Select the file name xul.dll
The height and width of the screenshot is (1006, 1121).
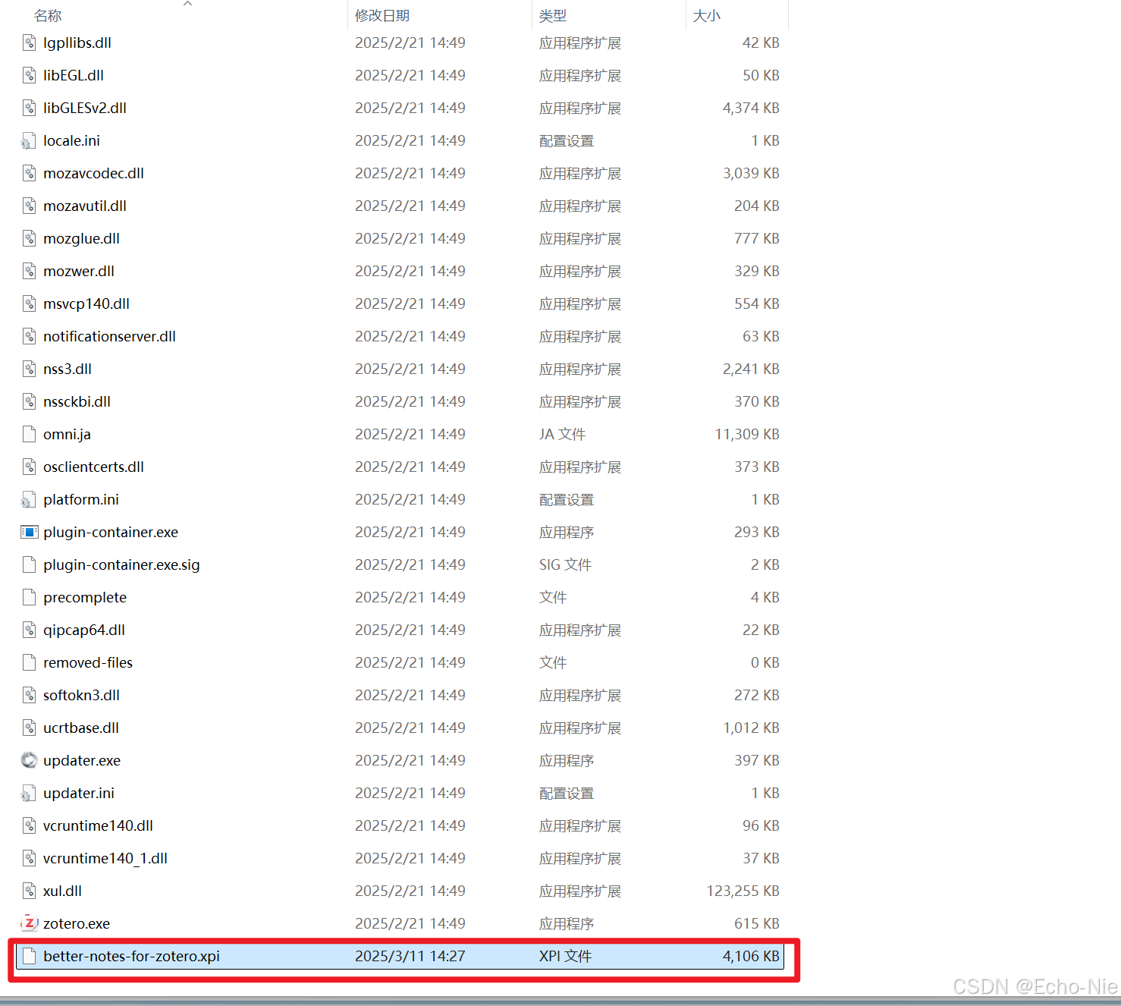point(62,891)
